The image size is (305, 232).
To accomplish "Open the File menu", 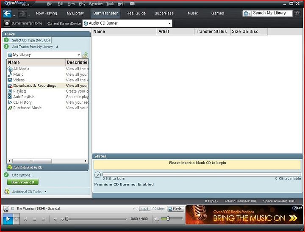I will (x=50, y=4).
